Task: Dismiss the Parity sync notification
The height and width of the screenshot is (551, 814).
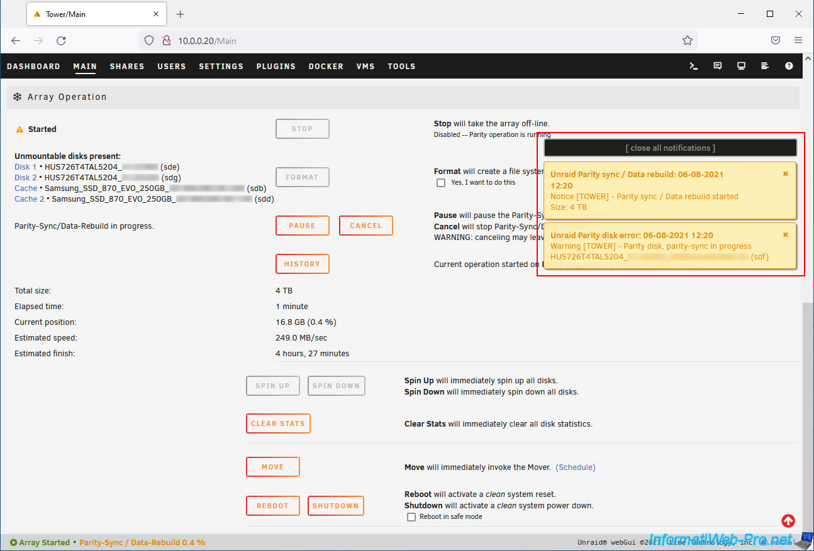Action: point(785,174)
